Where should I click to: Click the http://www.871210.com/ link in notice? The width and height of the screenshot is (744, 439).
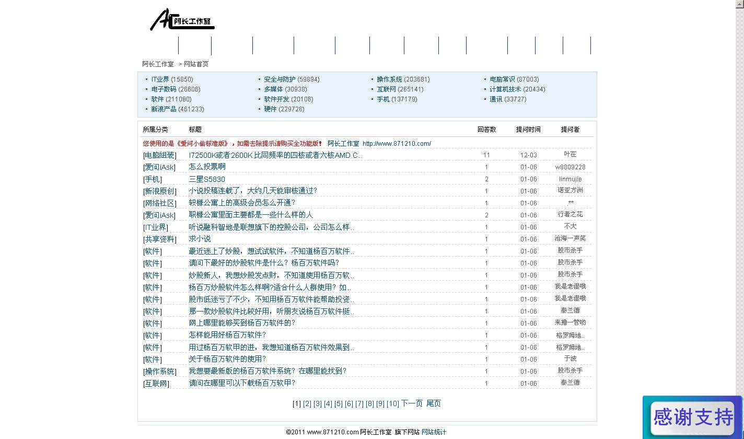pyautogui.click(x=397, y=144)
